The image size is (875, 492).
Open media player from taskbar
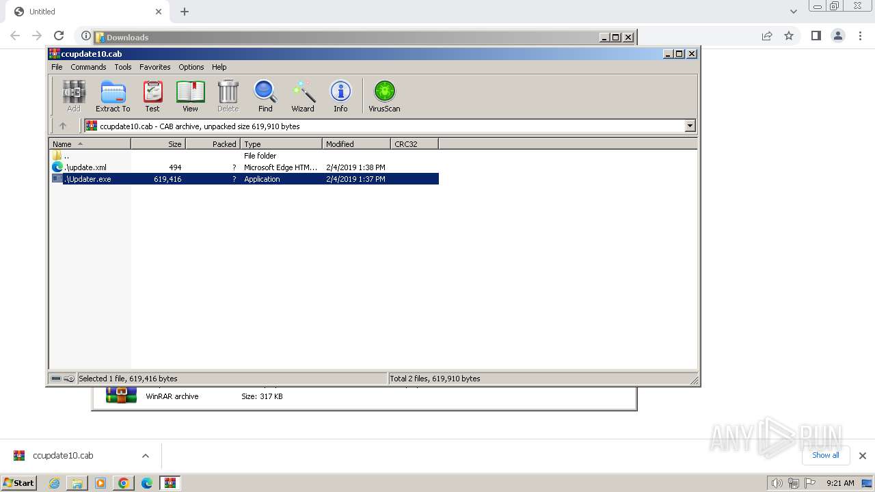[x=100, y=483]
